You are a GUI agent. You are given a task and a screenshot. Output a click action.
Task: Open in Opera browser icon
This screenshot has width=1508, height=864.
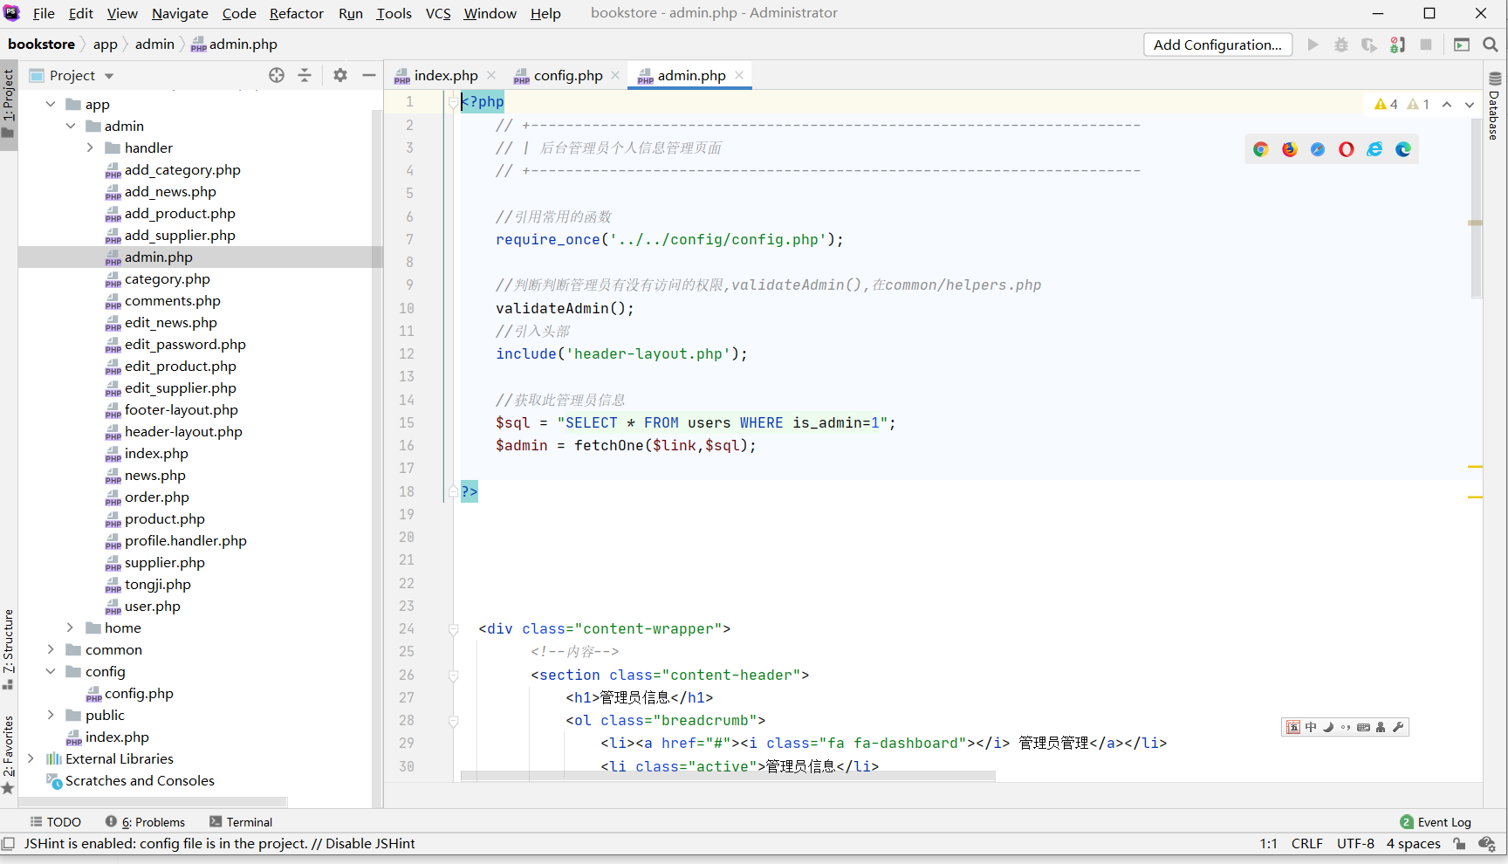tap(1347, 149)
